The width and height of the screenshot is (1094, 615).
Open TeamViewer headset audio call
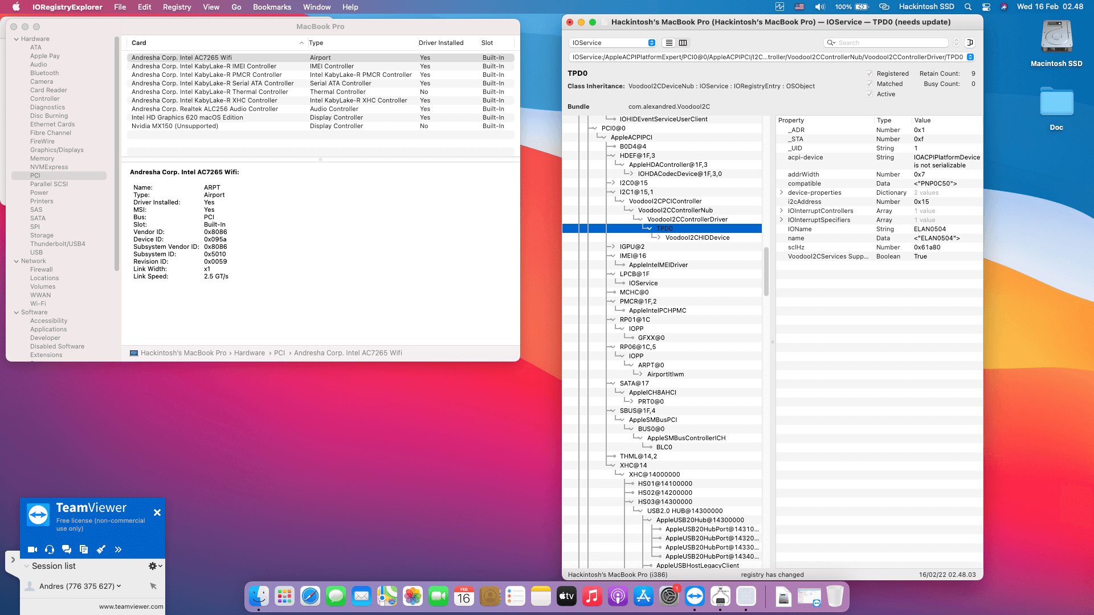pos(50,550)
